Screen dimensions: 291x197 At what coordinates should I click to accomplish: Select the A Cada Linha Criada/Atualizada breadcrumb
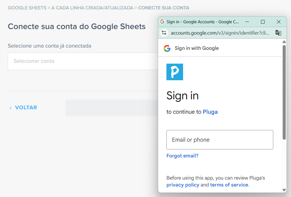[92, 8]
